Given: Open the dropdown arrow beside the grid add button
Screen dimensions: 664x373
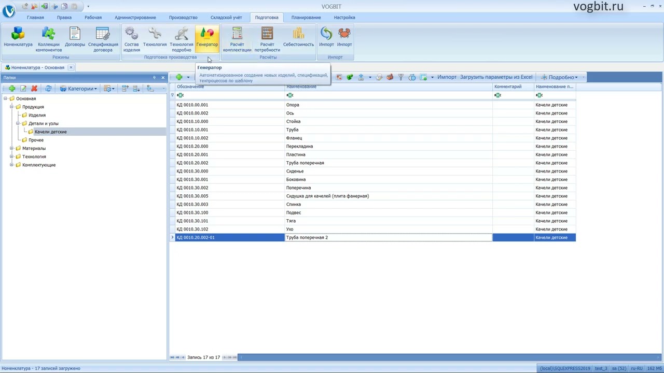Looking at the screenshot, I should coord(188,77).
